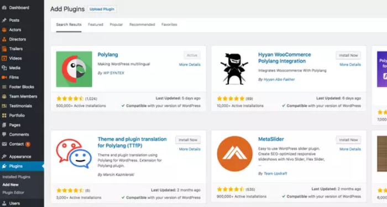This screenshot has width=387, height=207.
Task: Click the Comments bubble icon
Action: tap(4, 135)
